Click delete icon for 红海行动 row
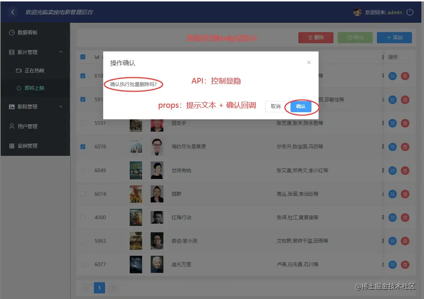The width and height of the screenshot is (424, 299). [x=405, y=217]
